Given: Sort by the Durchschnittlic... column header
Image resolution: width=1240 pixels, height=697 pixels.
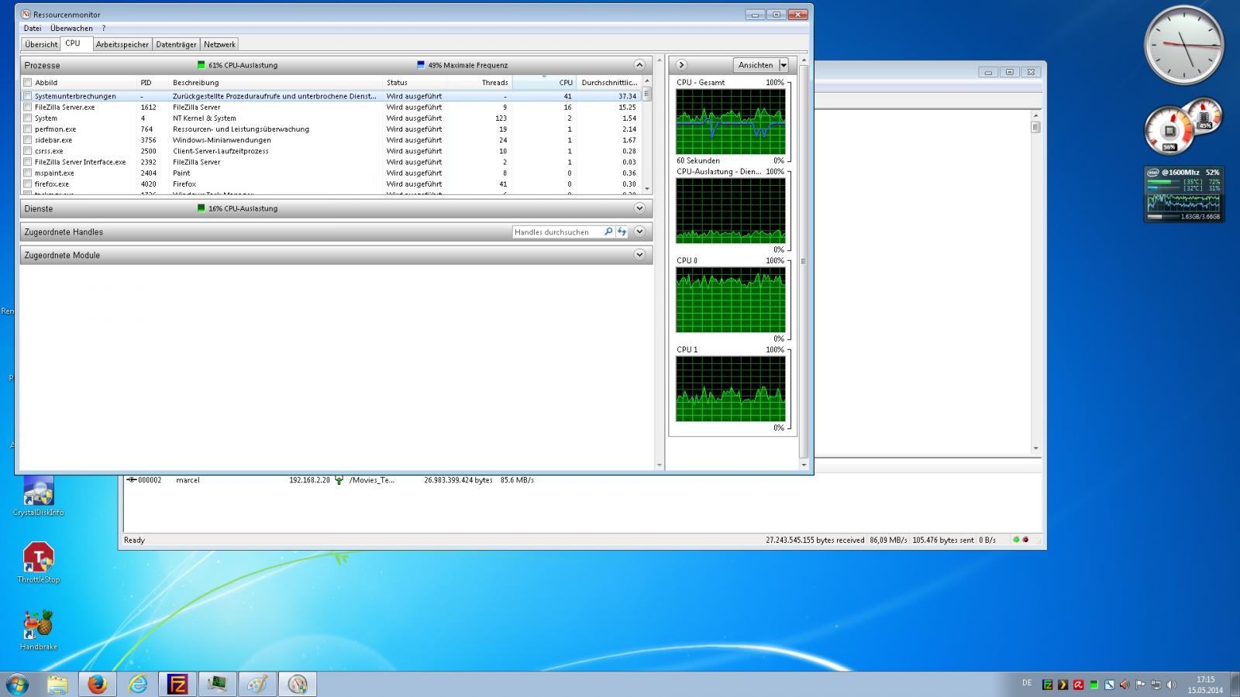Looking at the screenshot, I should point(609,82).
